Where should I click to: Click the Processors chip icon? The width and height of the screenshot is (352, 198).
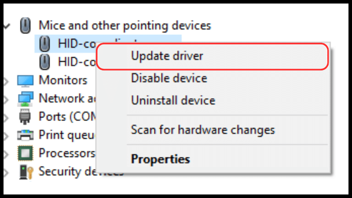click(x=26, y=153)
